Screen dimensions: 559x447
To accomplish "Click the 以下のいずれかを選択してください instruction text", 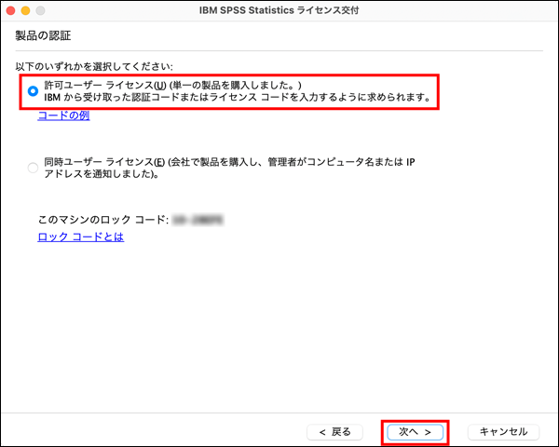I will coord(94,67).
